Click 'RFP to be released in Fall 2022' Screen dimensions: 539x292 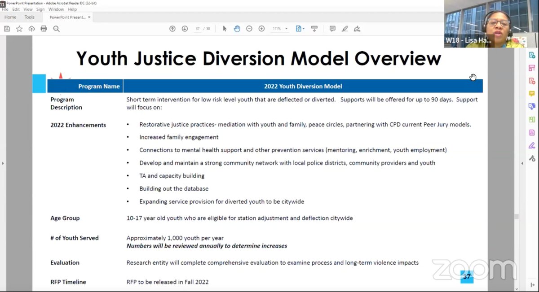168,282
